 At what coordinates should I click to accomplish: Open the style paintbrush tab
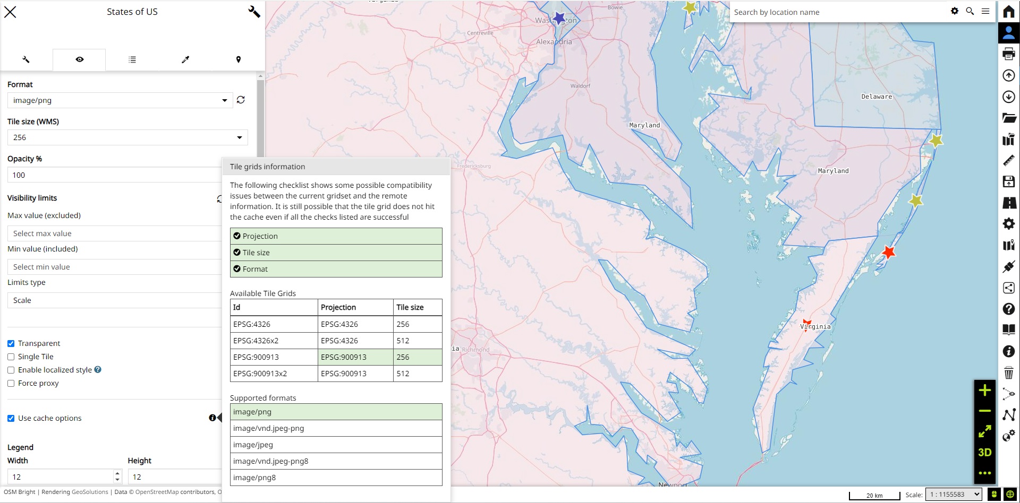185,59
